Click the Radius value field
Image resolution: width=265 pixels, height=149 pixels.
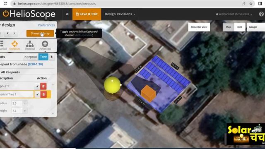pos(17,103)
